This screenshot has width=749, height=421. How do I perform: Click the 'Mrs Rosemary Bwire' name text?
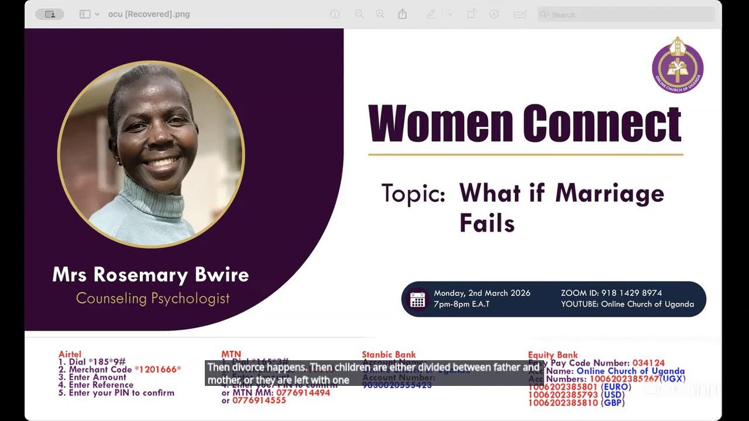151,275
